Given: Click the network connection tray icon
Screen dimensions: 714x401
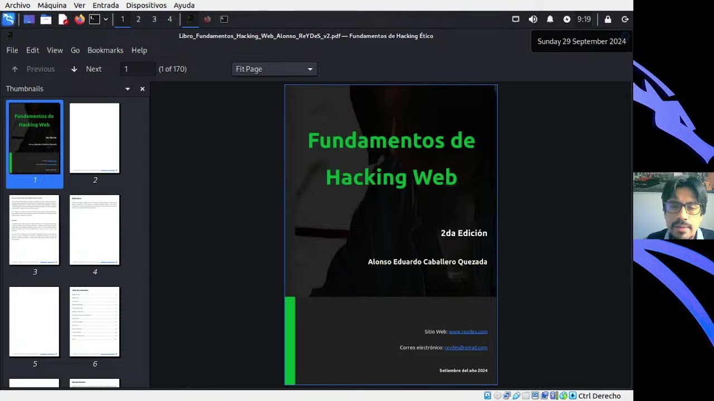Looking at the screenshot, I should click(516, 19).
